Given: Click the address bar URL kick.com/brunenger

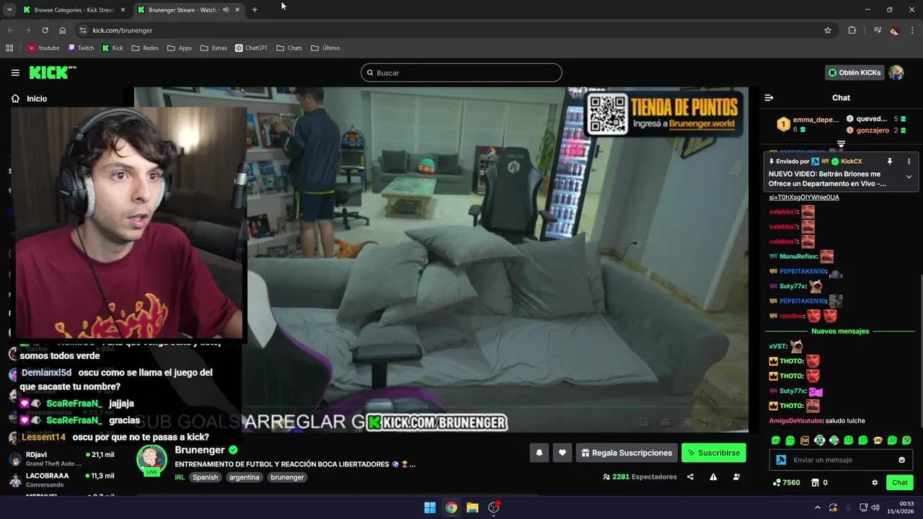Looking at the screenshot, I should (x=123, y=30).
